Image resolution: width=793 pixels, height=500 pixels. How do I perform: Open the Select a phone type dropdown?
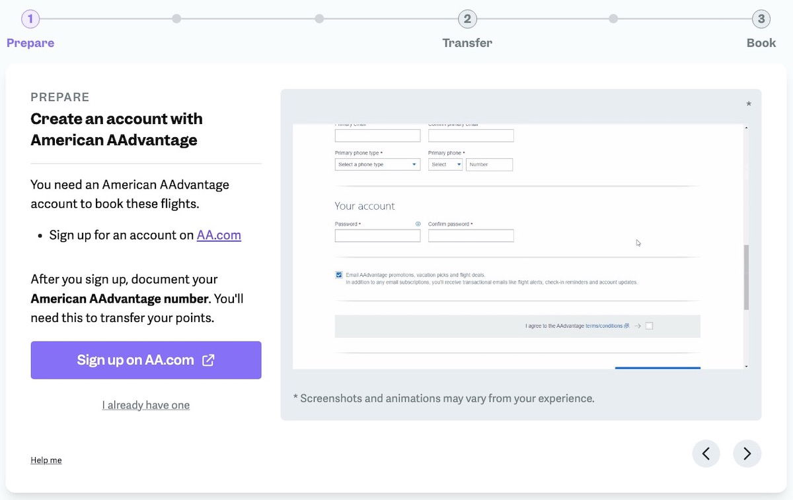click(377, 164)
